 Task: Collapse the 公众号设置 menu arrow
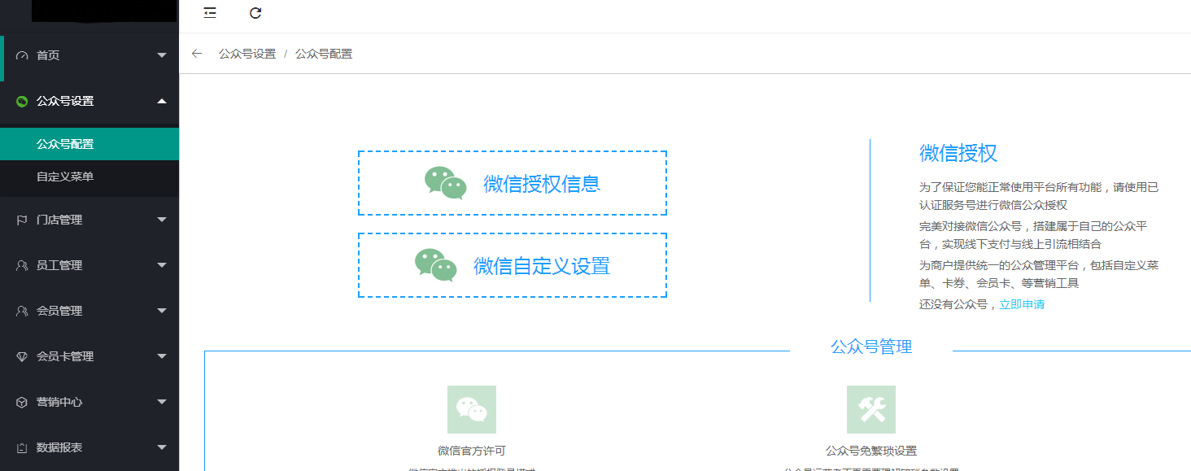[162, 101]
